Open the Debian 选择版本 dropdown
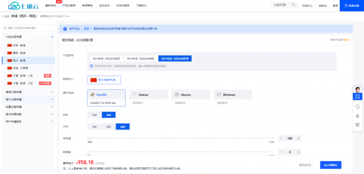364x174 pixels. pyautogui.click(x=149, y=102)
